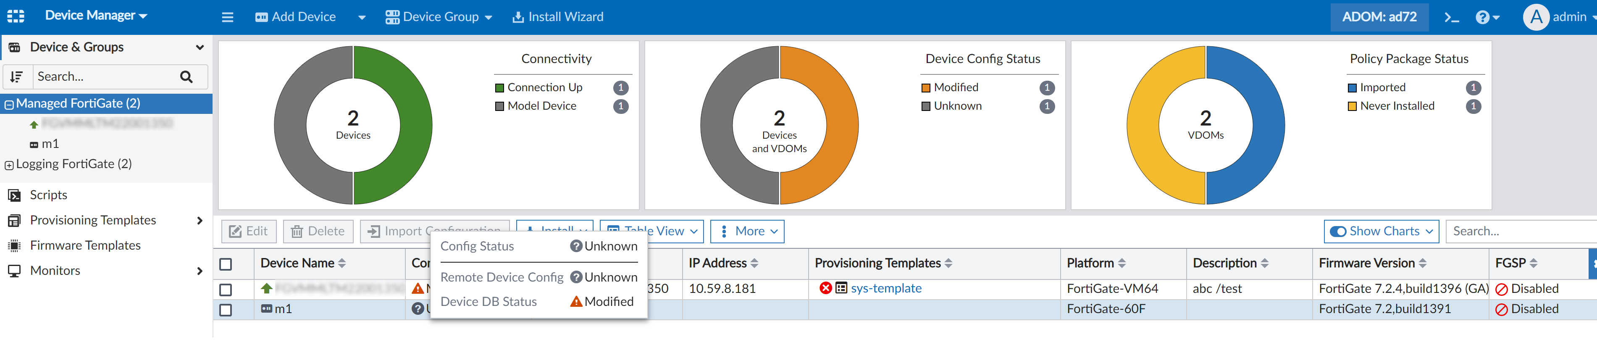
Task: Toggle the Show Charts switch
Action: 1338,232
